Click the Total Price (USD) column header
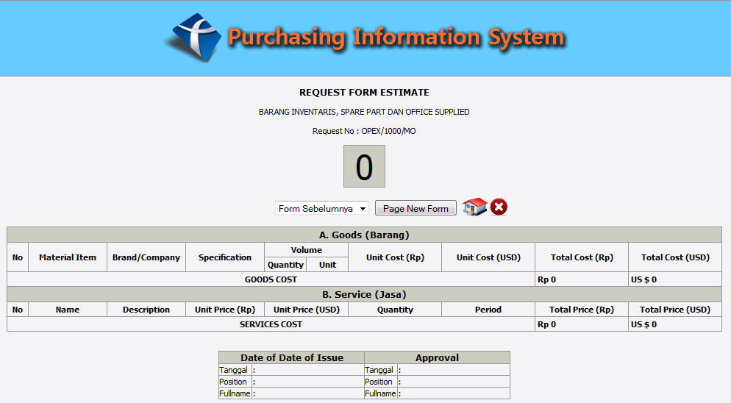731x403 pixels. pyautogui.click(x=675, y=310)
